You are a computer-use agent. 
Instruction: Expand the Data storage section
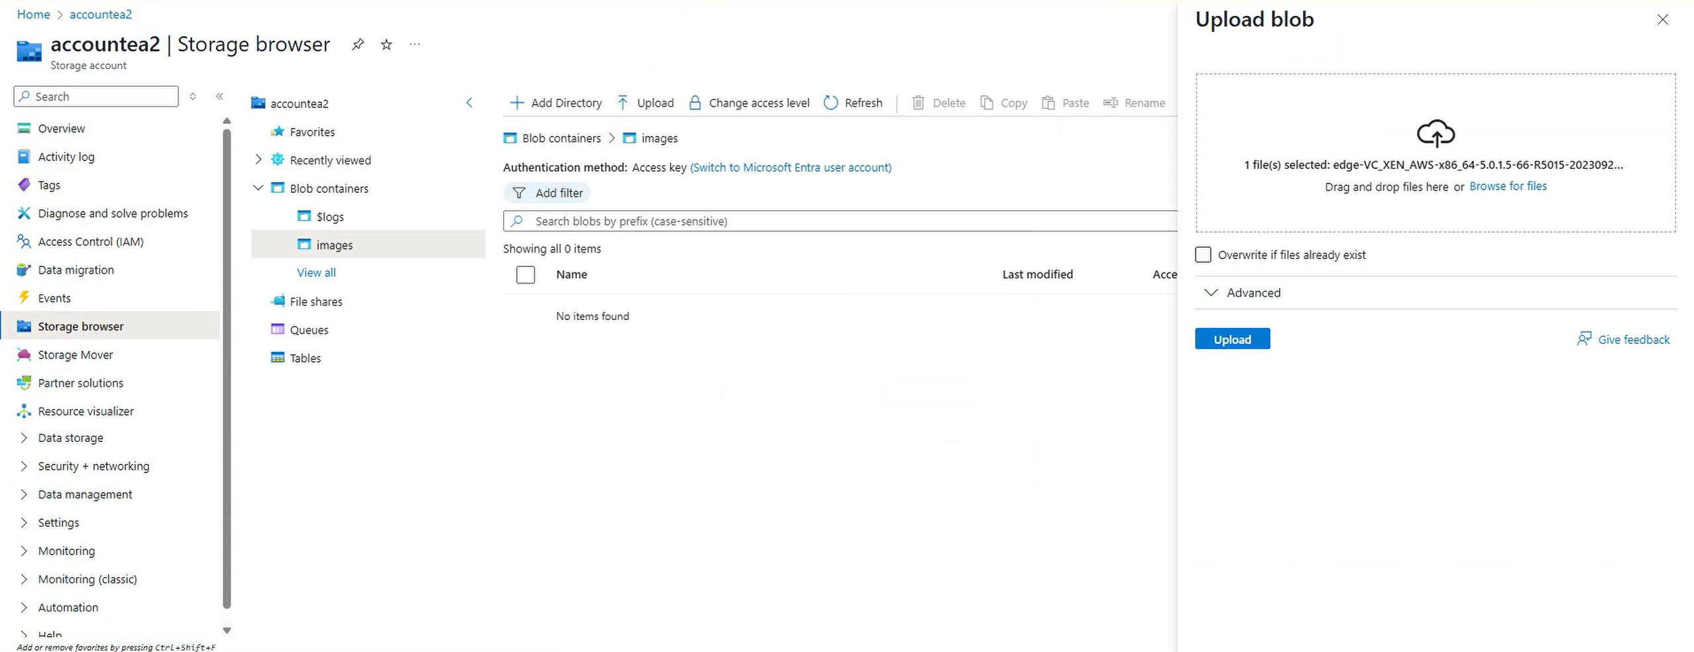(x=24, y=438)
